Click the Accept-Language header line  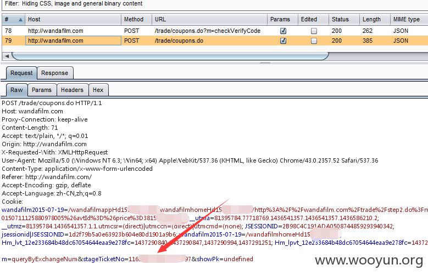click(x=51, y=193)
